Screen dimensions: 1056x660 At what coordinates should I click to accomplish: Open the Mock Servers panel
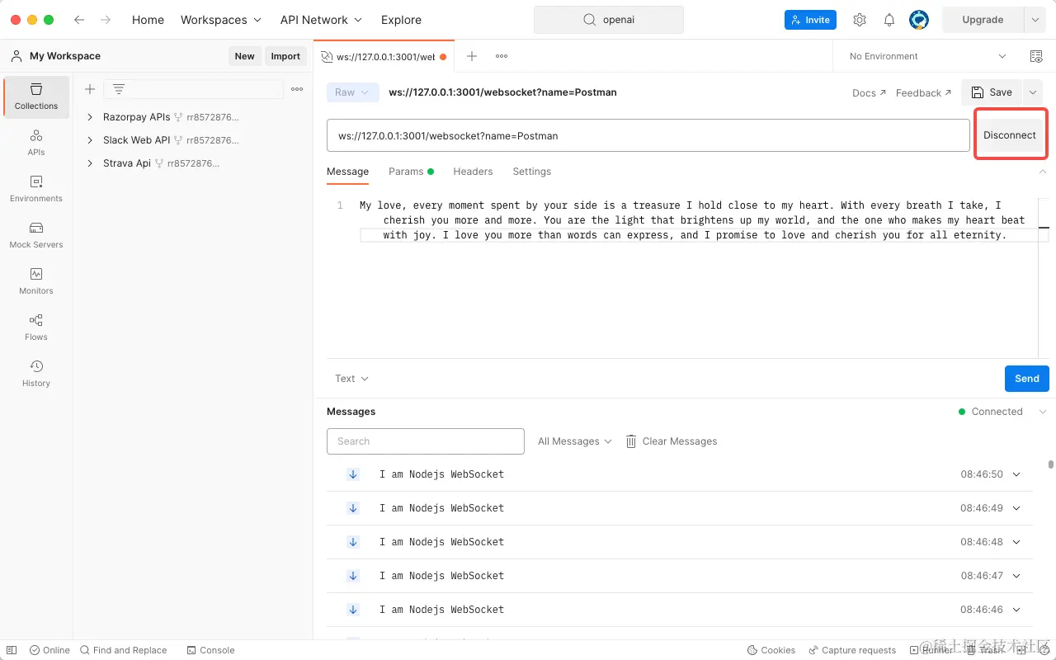click(x=35, y=235)
